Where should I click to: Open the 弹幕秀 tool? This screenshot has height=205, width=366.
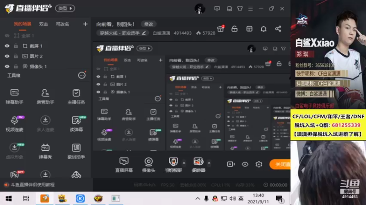(x=45, y=151)
